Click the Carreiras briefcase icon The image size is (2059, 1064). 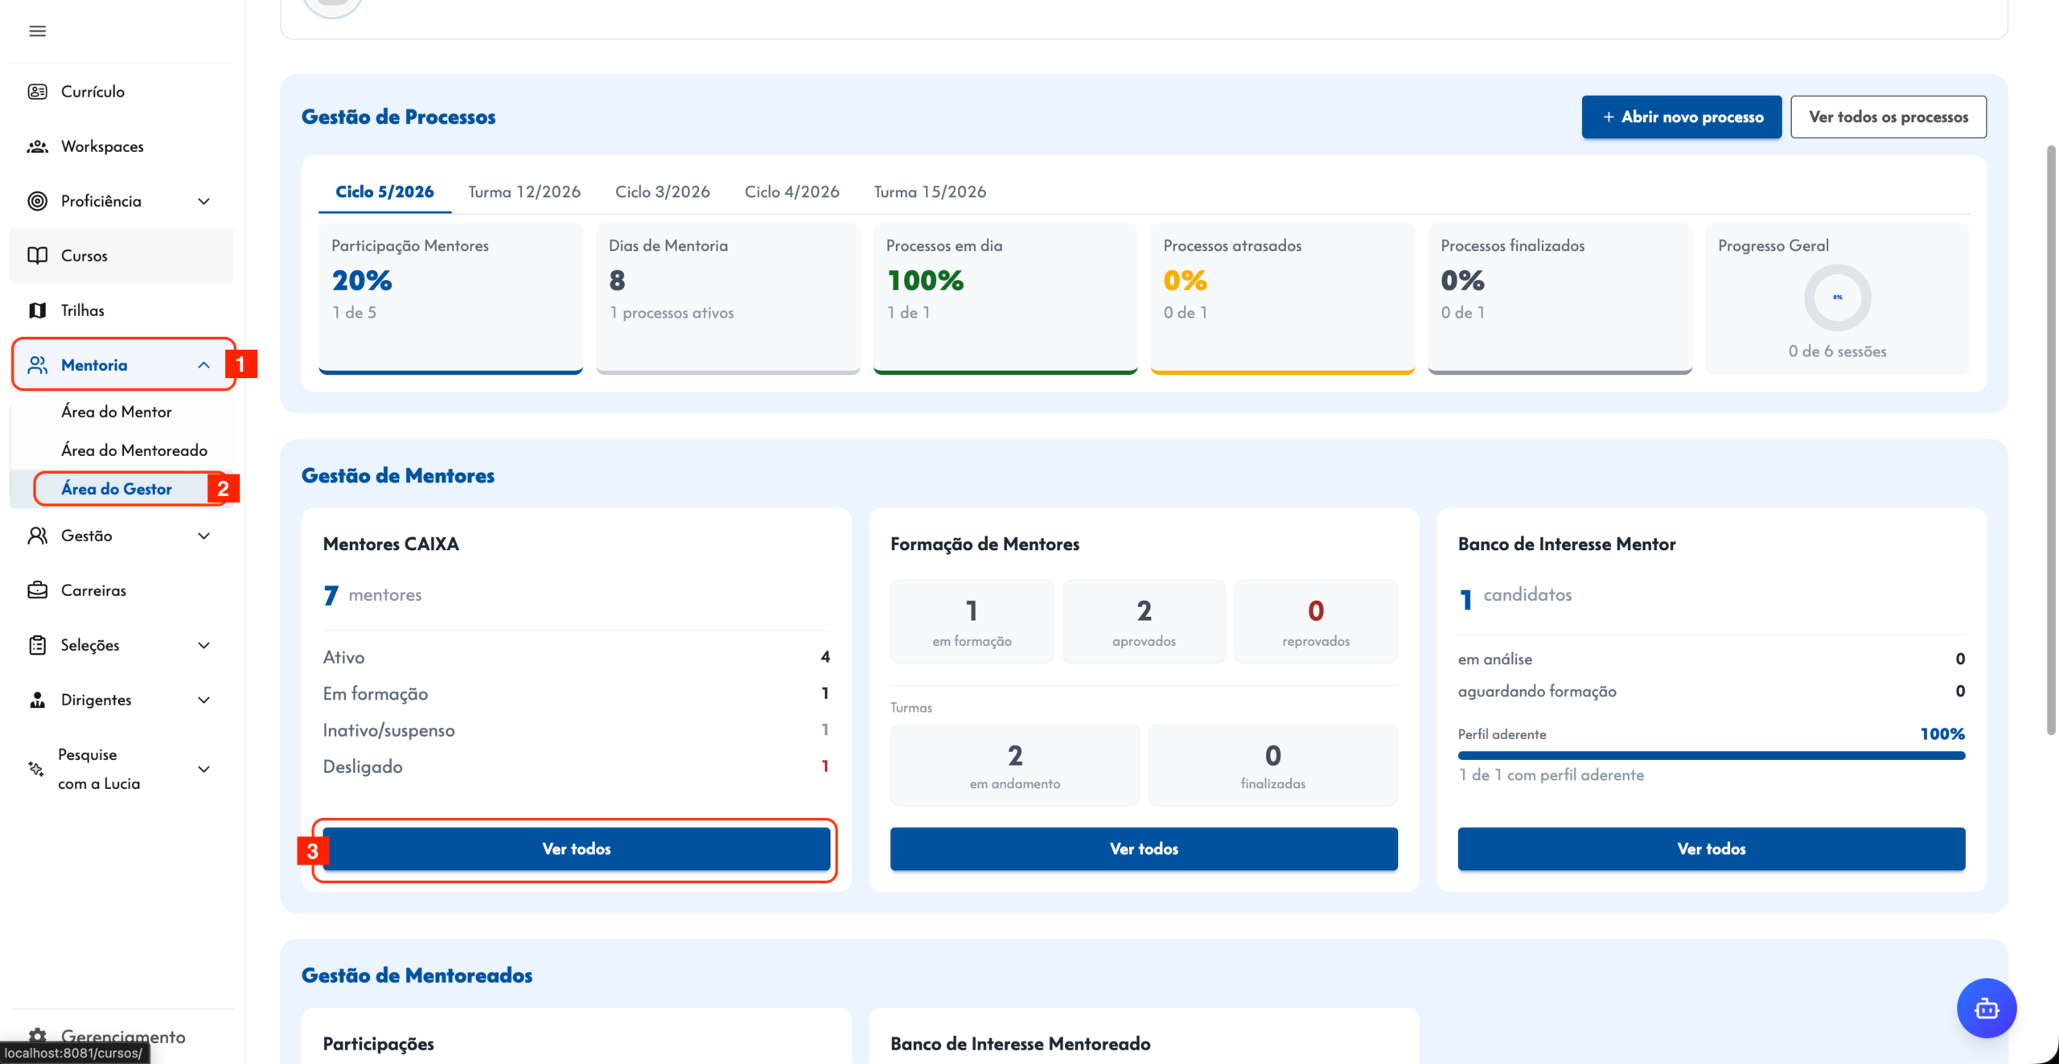point(37,590)
